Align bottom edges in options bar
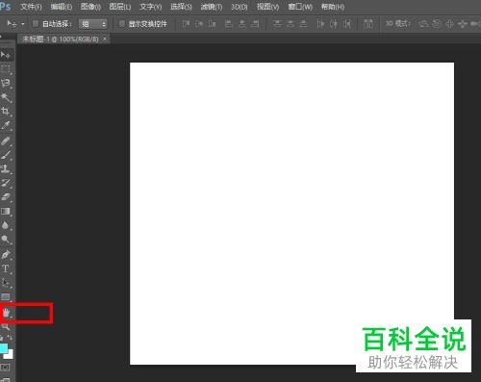 tap(212, 24)
